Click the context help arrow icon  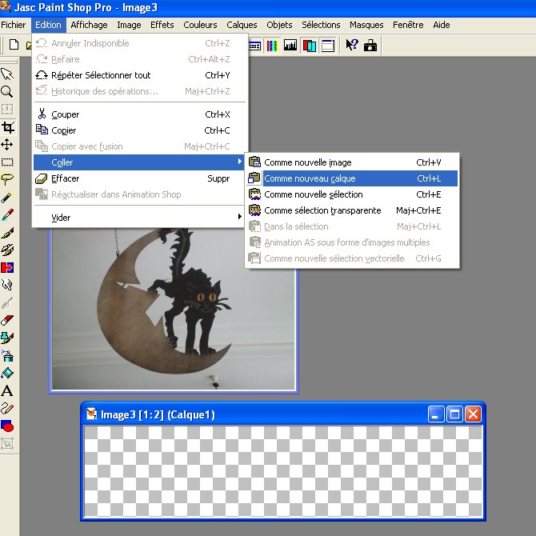pos(352,45)
